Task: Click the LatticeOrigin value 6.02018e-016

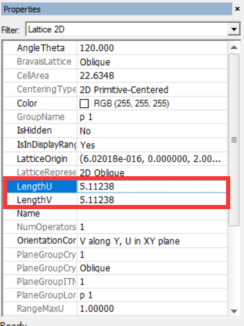Action: click(x=151, y=159)
